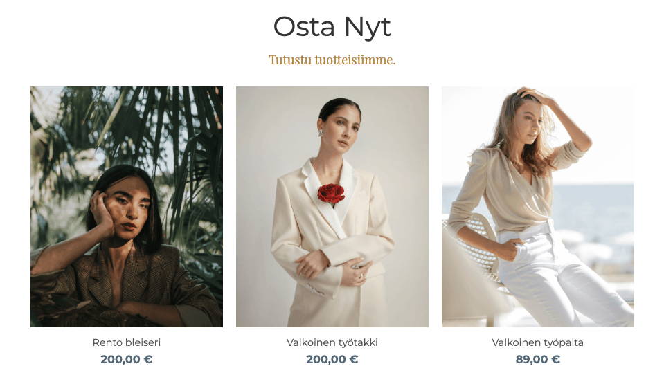Click the earring of the white jacket model

coord(321,133)
